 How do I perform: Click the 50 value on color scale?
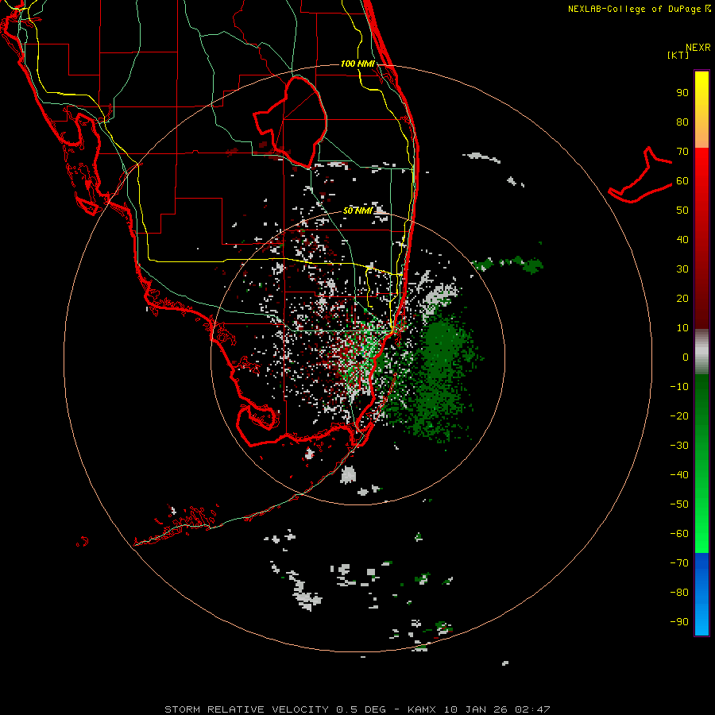point(682,211)
